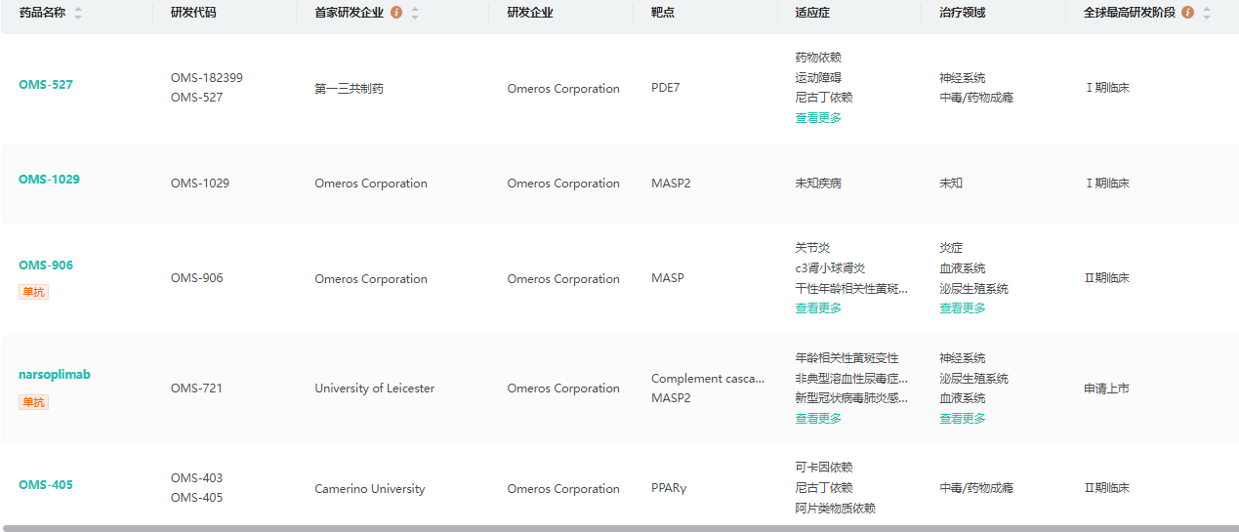The height and width of the screenshot is (532, 1239).
Task: Expand 查看更多 in OMS-527's 适应症 list
Action: point(818,118)
